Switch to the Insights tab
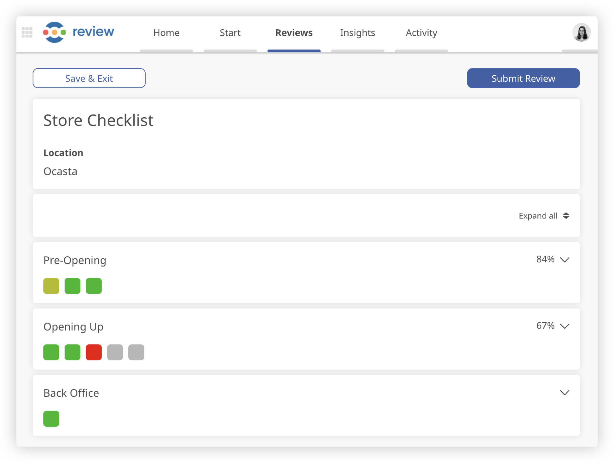Screen dimensions: 614x463 tap(357, 33)
